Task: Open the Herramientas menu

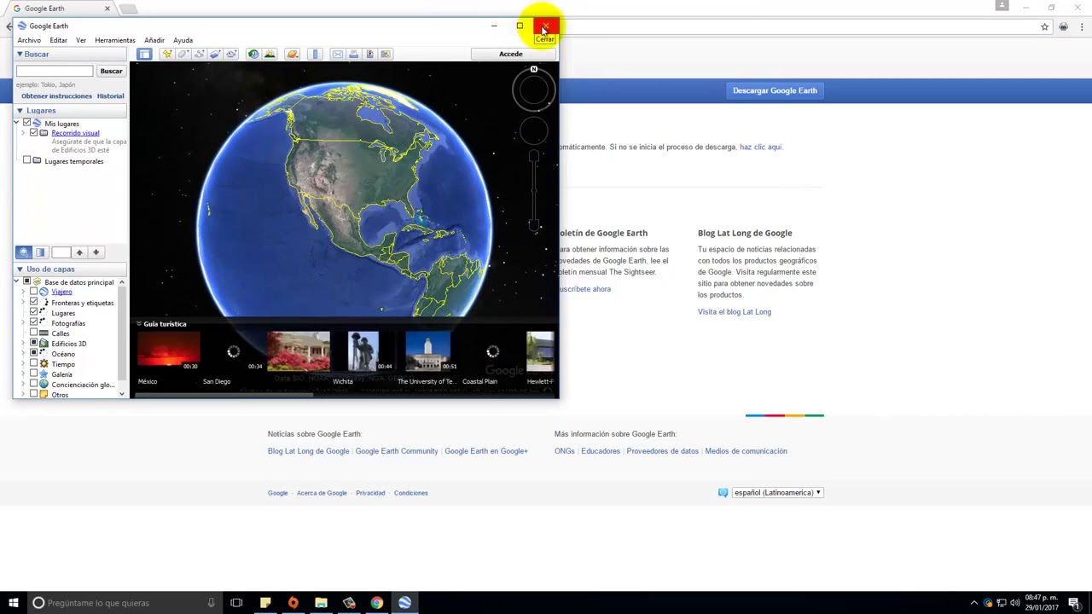Action: [x=115, y=40]
